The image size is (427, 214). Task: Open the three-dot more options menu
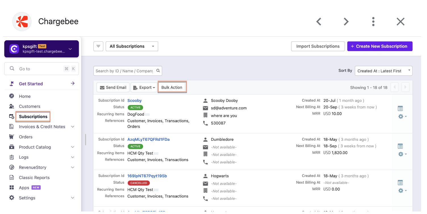tap(373, 22)
